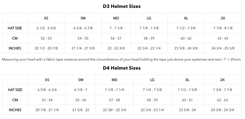Click the head measuring instruction text

(x=121, y=59)
